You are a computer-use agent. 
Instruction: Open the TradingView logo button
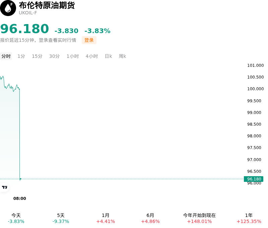point(4,187)
